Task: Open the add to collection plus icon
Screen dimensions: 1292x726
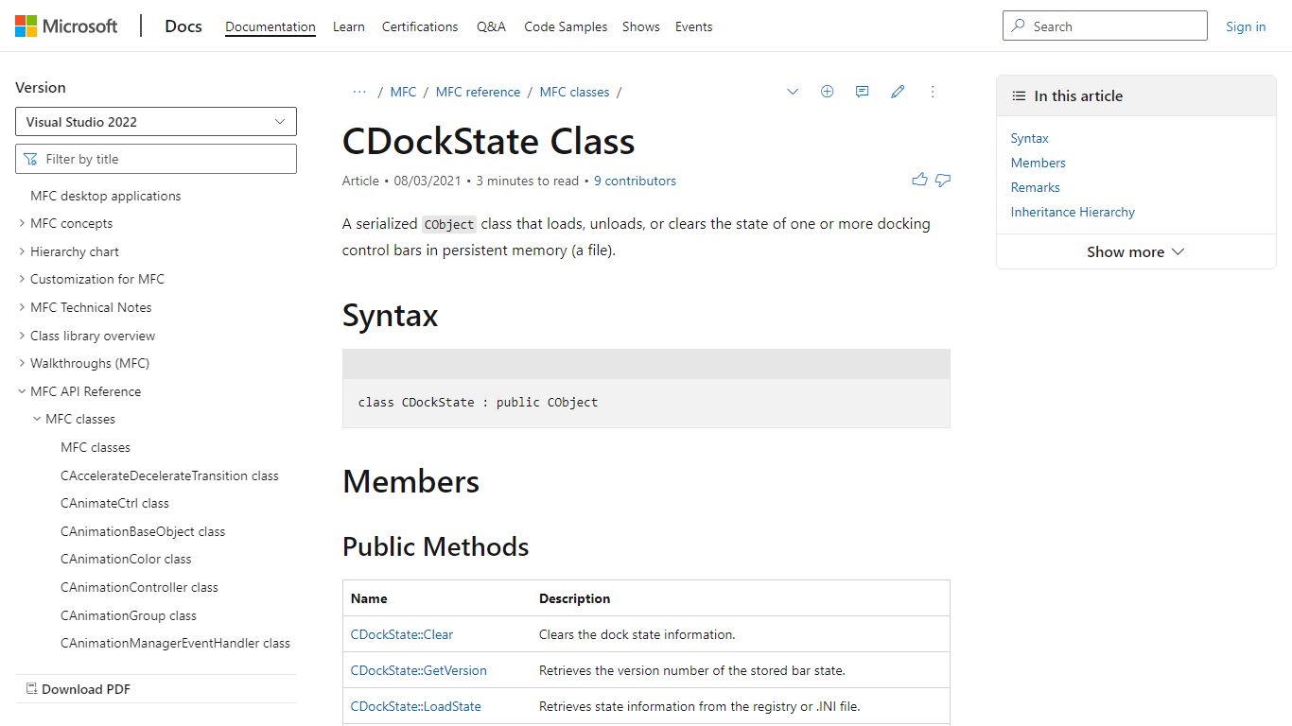Action: (827, 92)
